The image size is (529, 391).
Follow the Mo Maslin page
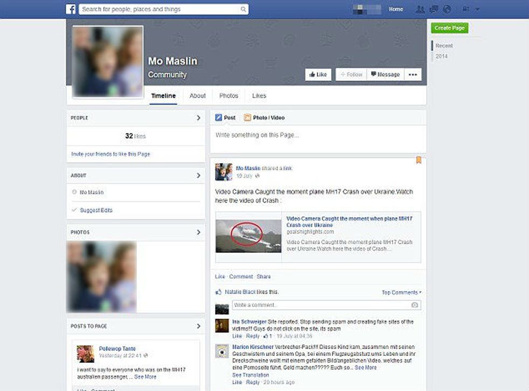351,74
